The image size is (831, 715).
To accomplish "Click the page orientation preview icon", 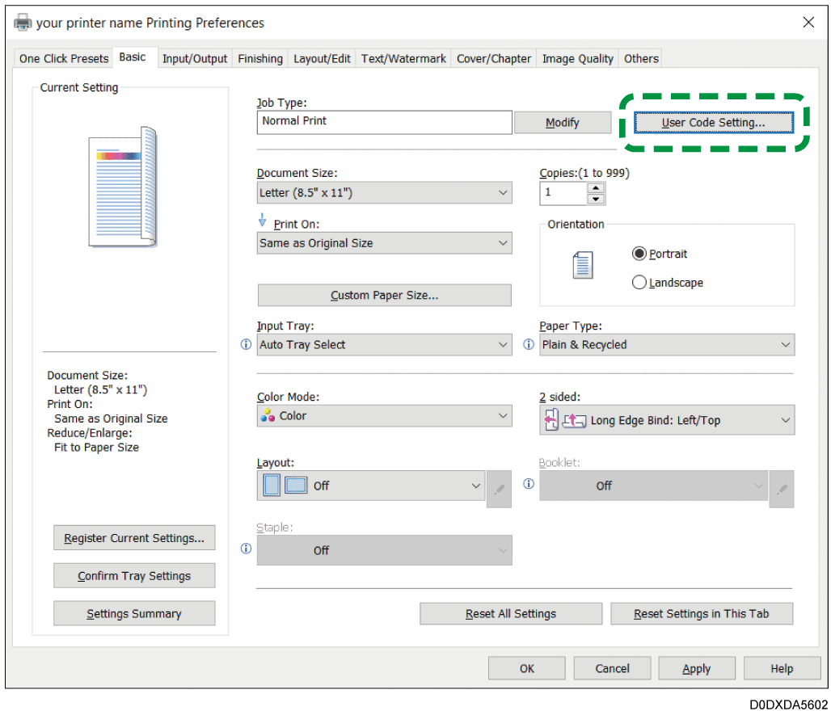I will click(x=582, y=266).
